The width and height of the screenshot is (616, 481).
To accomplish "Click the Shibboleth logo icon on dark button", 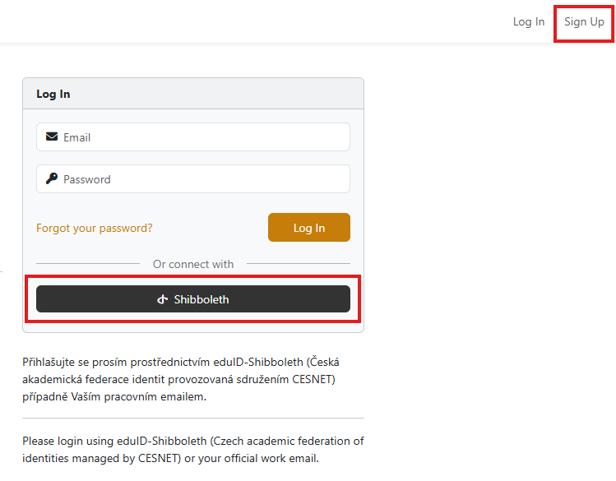I will (x=162, y=299).
